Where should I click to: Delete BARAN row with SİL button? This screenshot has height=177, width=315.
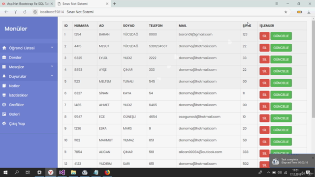coord(264,36)
